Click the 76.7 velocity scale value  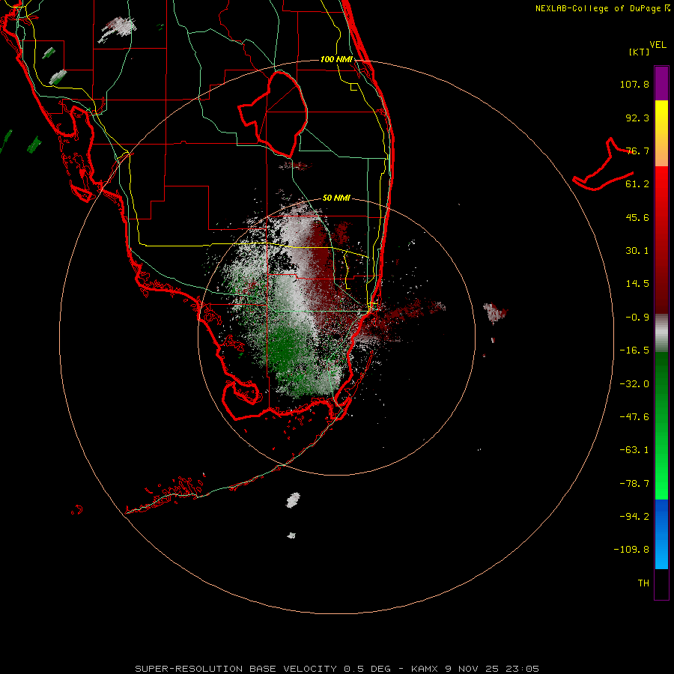tap(637, 151)
